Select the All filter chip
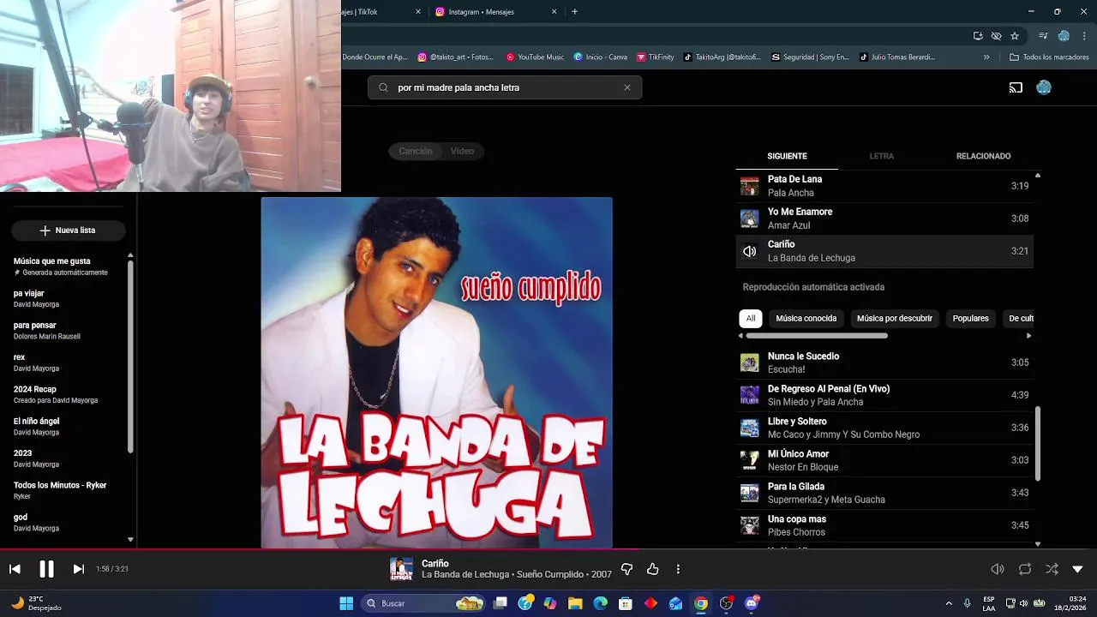Image resolution: width=1097 pixels, height=617 pixels. [751, 318]
